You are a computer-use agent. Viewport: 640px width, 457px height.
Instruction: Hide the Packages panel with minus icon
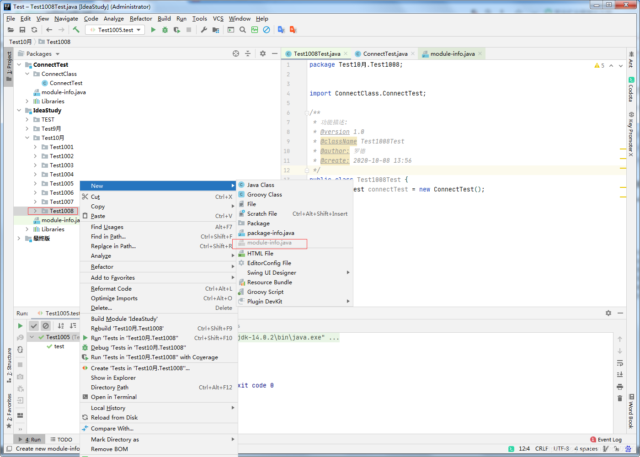point(275,53)
